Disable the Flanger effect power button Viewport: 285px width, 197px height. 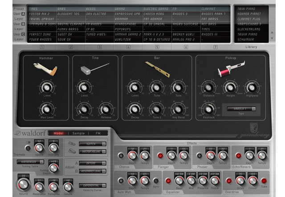coord(160,156)
